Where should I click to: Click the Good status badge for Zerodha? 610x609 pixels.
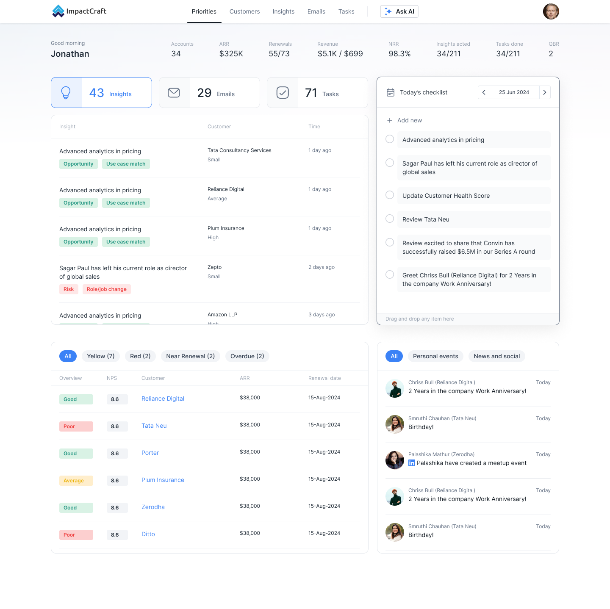76,508
